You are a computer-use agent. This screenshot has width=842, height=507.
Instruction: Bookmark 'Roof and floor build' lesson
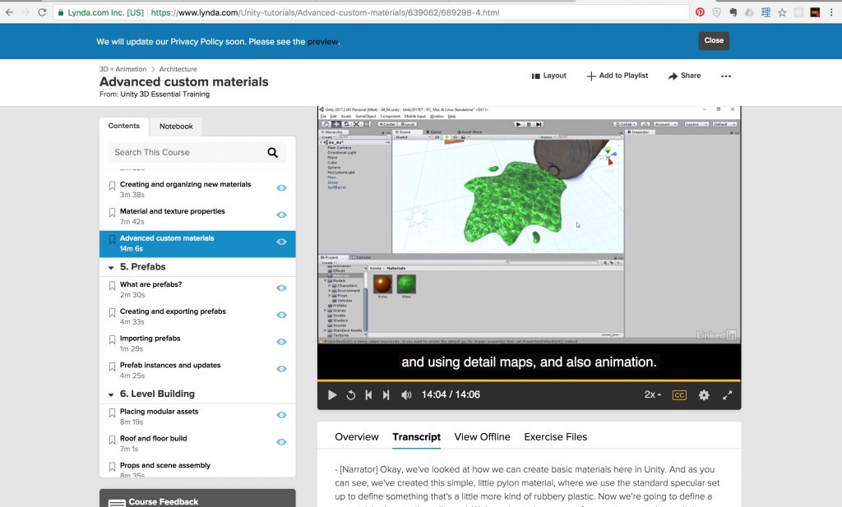click(112, 440)
